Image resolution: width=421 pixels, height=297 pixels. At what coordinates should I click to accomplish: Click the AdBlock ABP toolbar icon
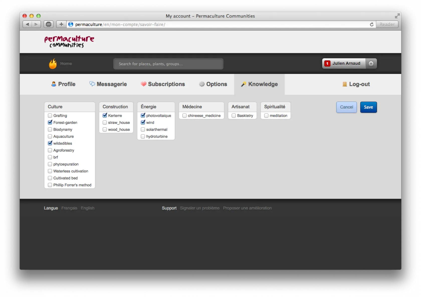coord(49,24)
